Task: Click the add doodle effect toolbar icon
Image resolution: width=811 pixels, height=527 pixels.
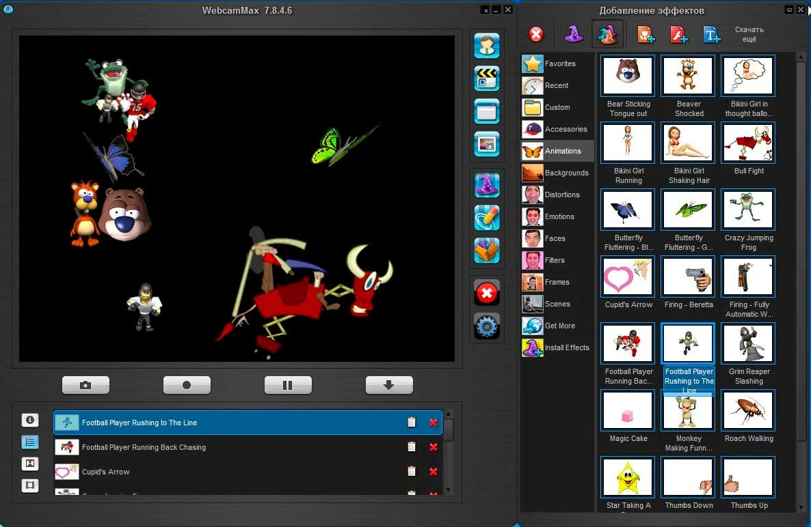Action: coord(678,35)
